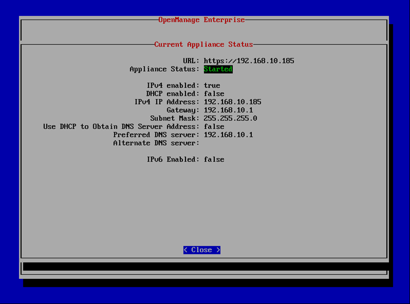Screen dimensions: 410x304
Task: Click the Gateway label
Action: click(183, 110)
